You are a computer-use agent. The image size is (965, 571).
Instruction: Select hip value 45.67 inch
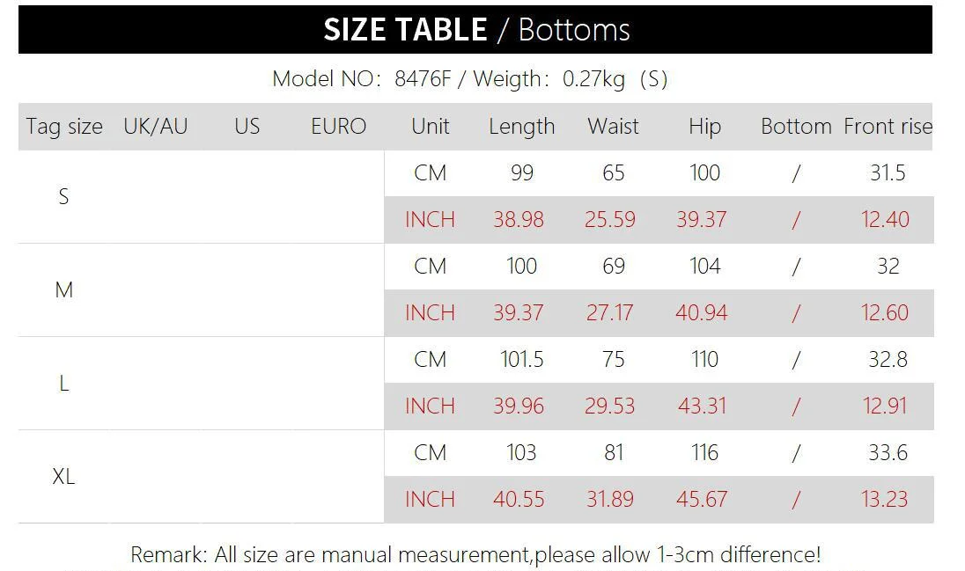click(x=702, y=499)
